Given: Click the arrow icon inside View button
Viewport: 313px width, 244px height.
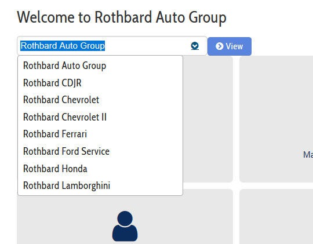Looking at the screenshot, I should [x=219, y=46].
